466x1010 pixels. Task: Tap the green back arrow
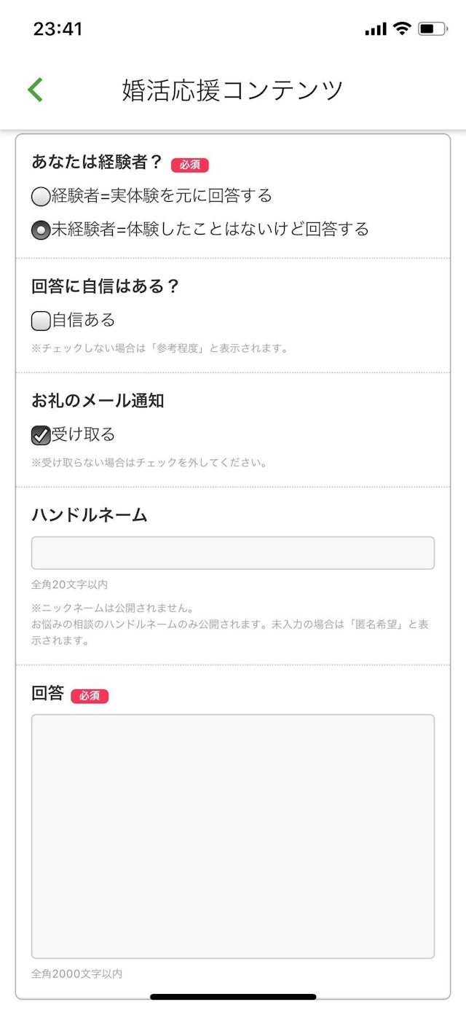pos(35,90)
